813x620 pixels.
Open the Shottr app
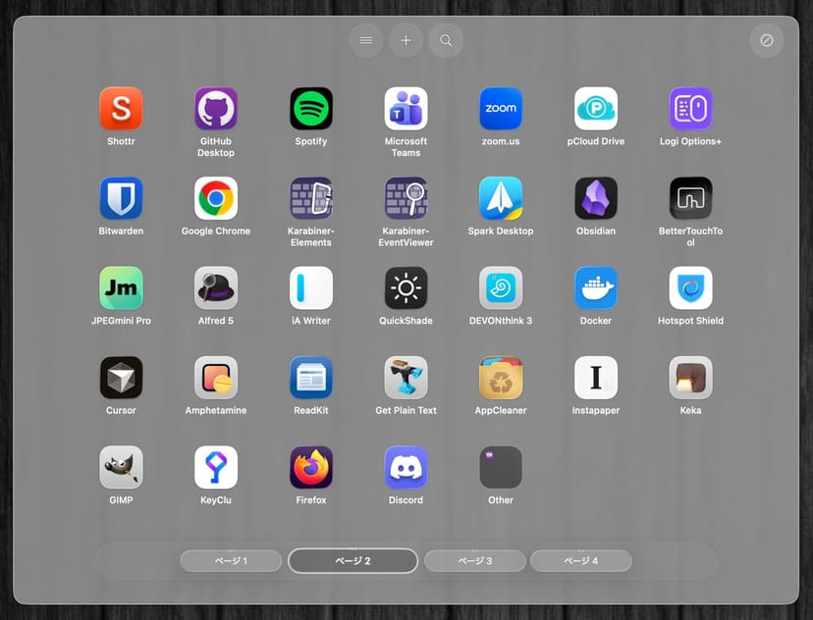[x=121, y=109]
